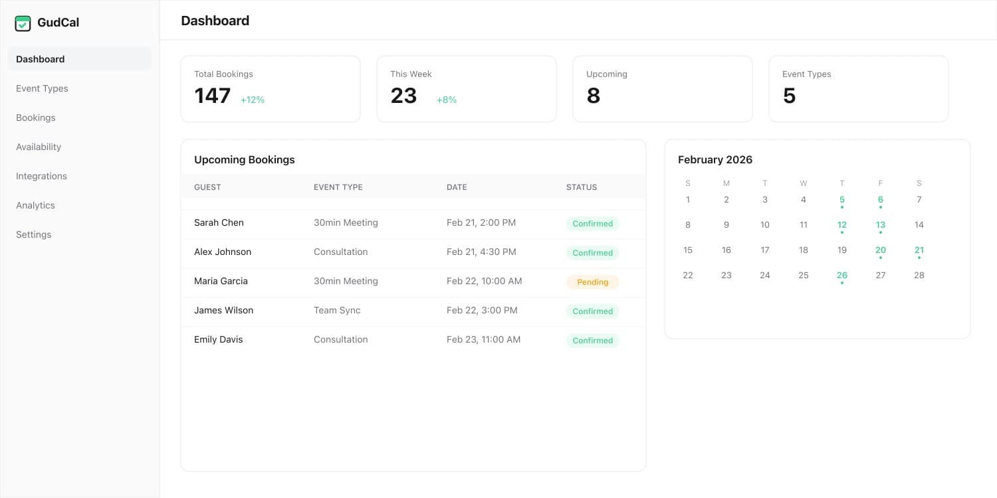Click Emily Davis's Confirmed status badge
Image resolution: width=997 pixels, height=498 pixels.
pos(592,341)
